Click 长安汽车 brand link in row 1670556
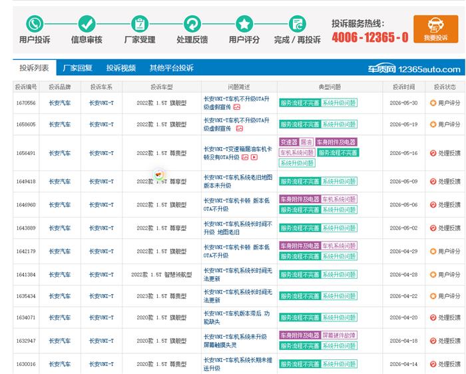Image resolution: width=466 pixels, height=374 pixels. point(60,103)
